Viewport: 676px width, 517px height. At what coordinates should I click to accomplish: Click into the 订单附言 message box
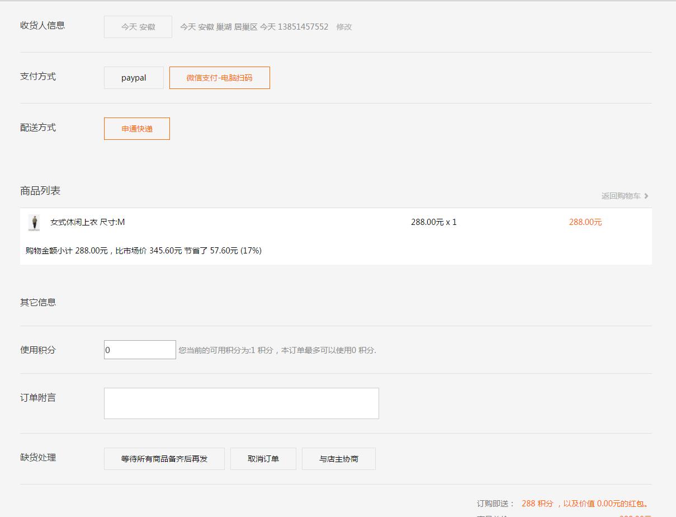[241, 403]
